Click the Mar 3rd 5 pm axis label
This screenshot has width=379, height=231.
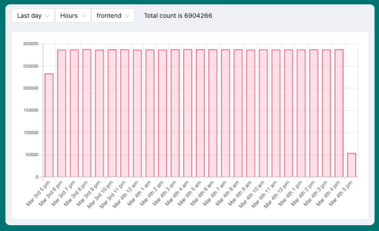[x=38, y=193]
